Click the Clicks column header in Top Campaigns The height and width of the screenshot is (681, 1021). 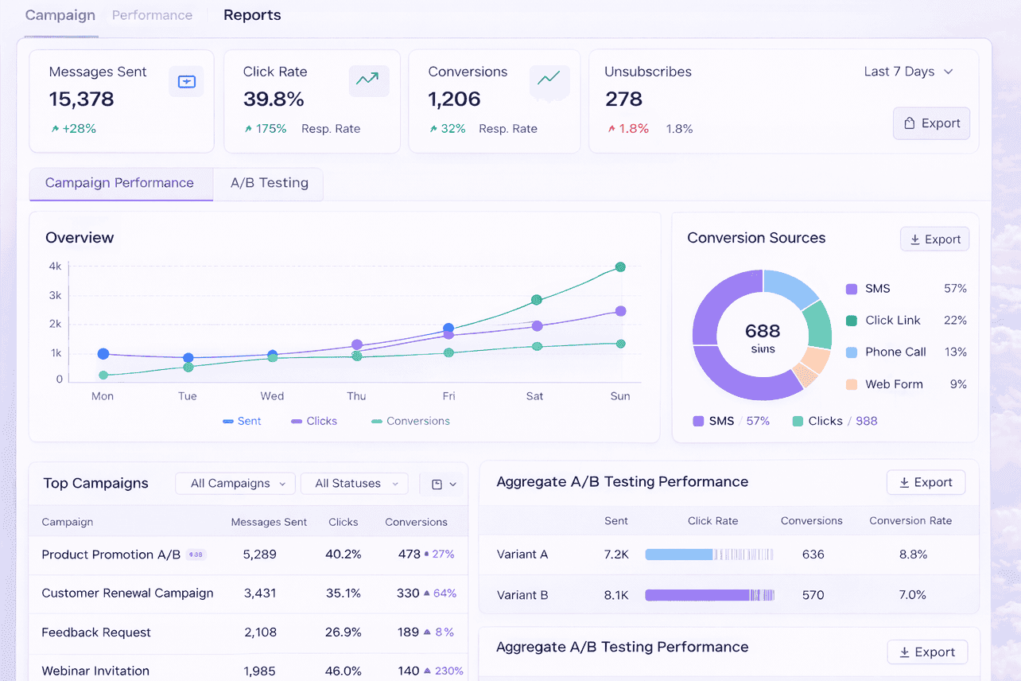point(344,523)
